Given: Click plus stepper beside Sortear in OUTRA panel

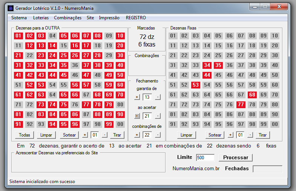Looking at the screenshot, I should (85, 135).
